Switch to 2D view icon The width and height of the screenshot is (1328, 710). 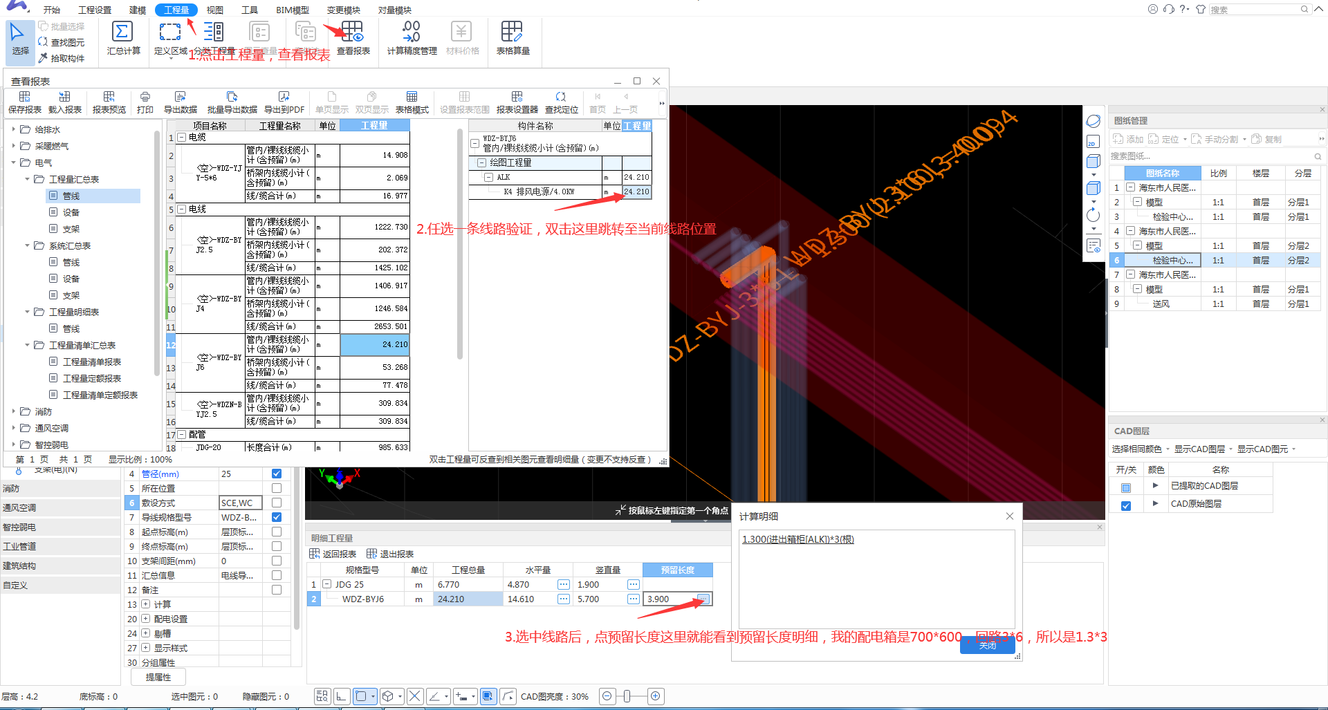point(1093,142)
